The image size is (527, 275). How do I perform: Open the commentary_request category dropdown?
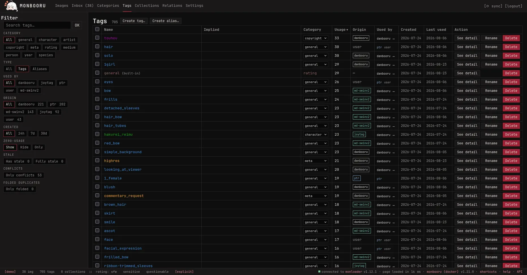tap(316, 196)
